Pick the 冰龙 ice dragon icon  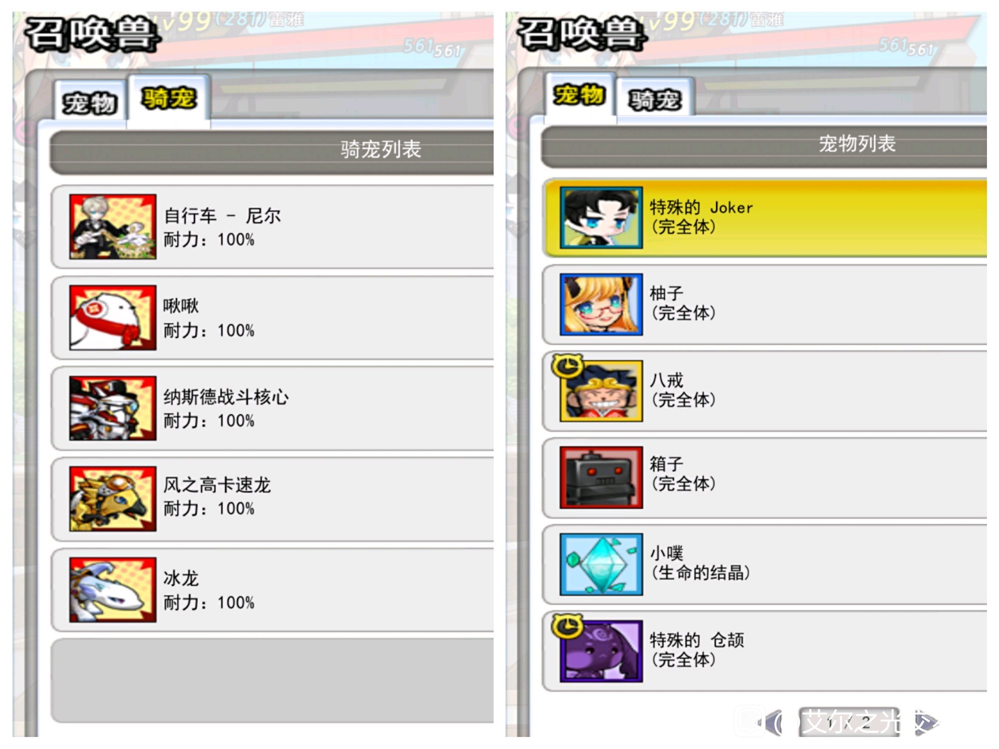pyautogui.click(x=113, y=590)
